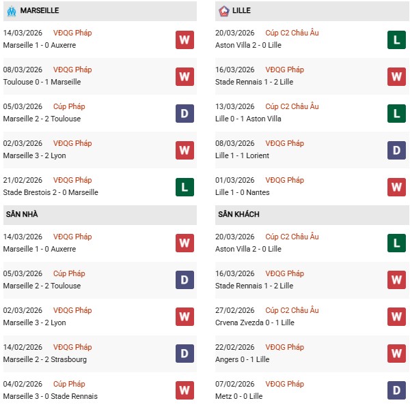Click the Lille club logo

(223, 11)
